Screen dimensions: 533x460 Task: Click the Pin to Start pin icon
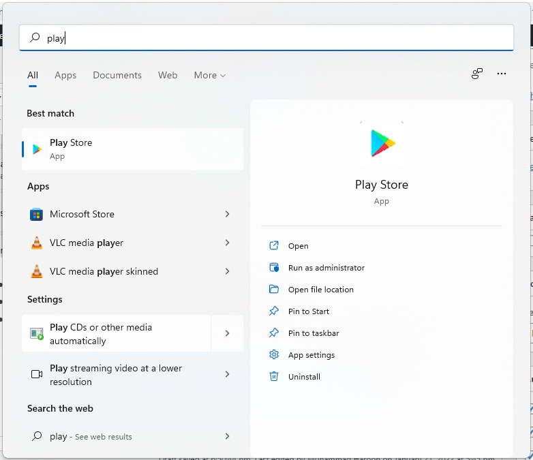click(x=273, y=311)
